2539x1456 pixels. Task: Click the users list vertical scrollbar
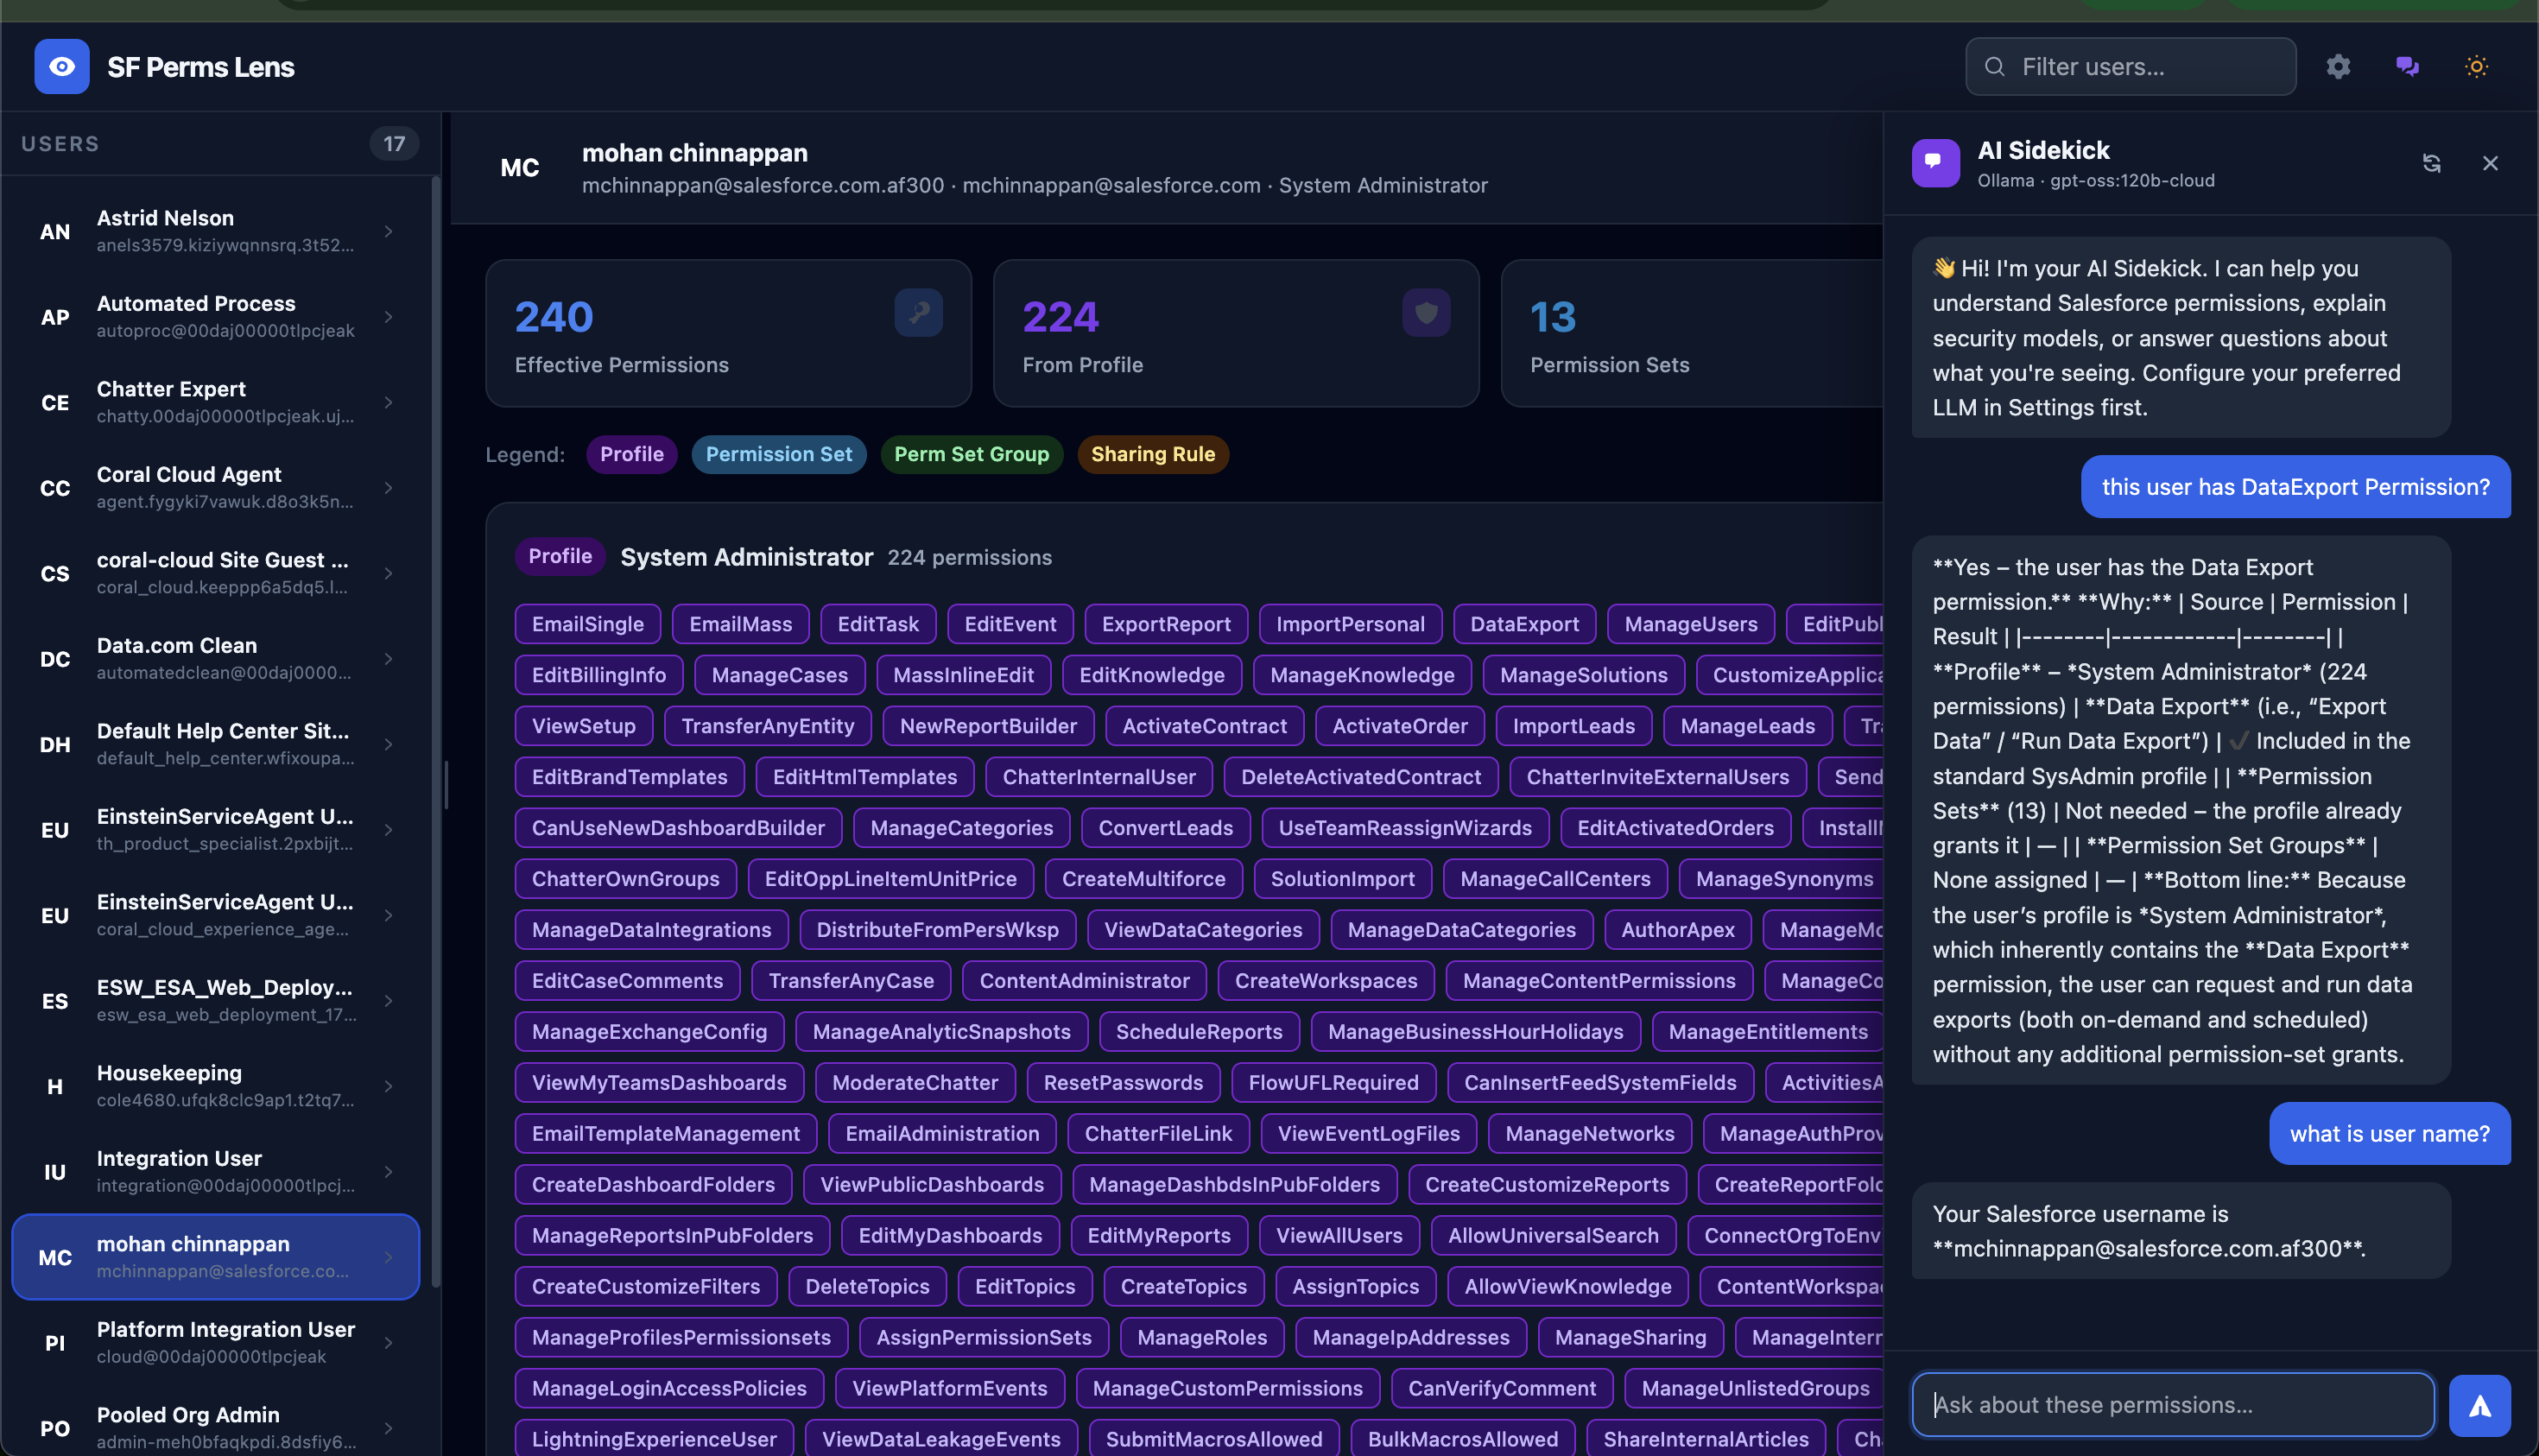435,732
